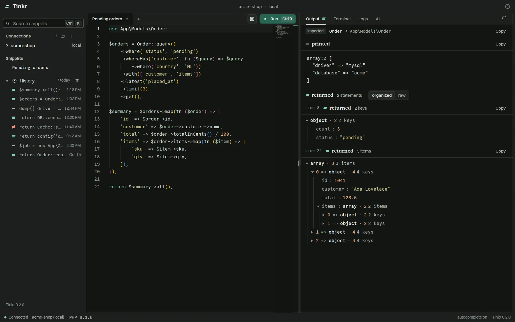Click the acme-shop connection status dot
Viewport: 515px width, 322px height.
7,46
